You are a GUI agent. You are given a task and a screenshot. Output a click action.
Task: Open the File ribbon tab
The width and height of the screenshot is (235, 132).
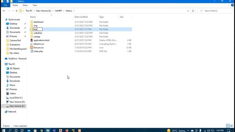pyautogui.click(x=6, y=5)
